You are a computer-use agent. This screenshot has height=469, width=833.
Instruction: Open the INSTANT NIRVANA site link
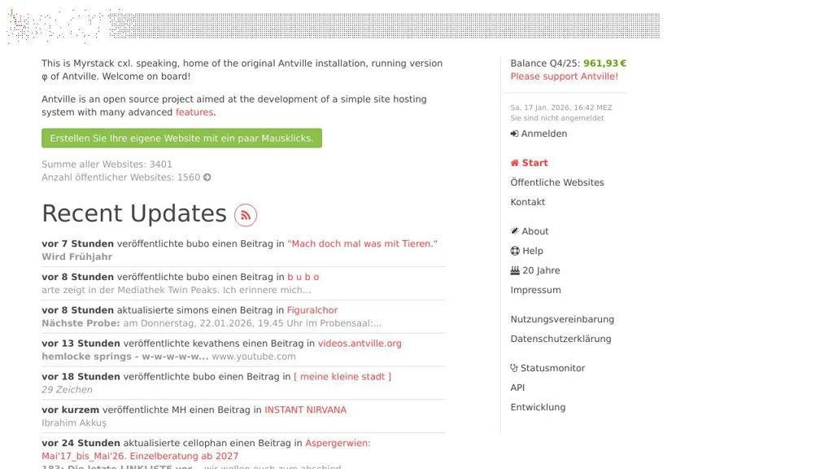tap(306, 410)
